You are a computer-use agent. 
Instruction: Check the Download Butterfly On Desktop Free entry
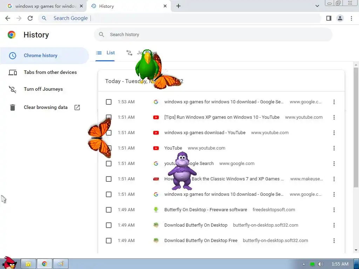[x=109, y=241]
